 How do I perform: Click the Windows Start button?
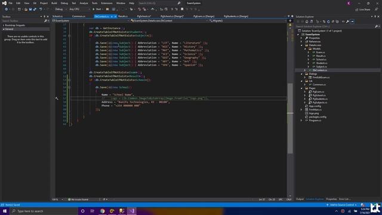[5, 211]
